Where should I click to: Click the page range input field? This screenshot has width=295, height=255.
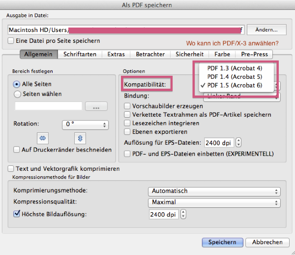point(49,106)
